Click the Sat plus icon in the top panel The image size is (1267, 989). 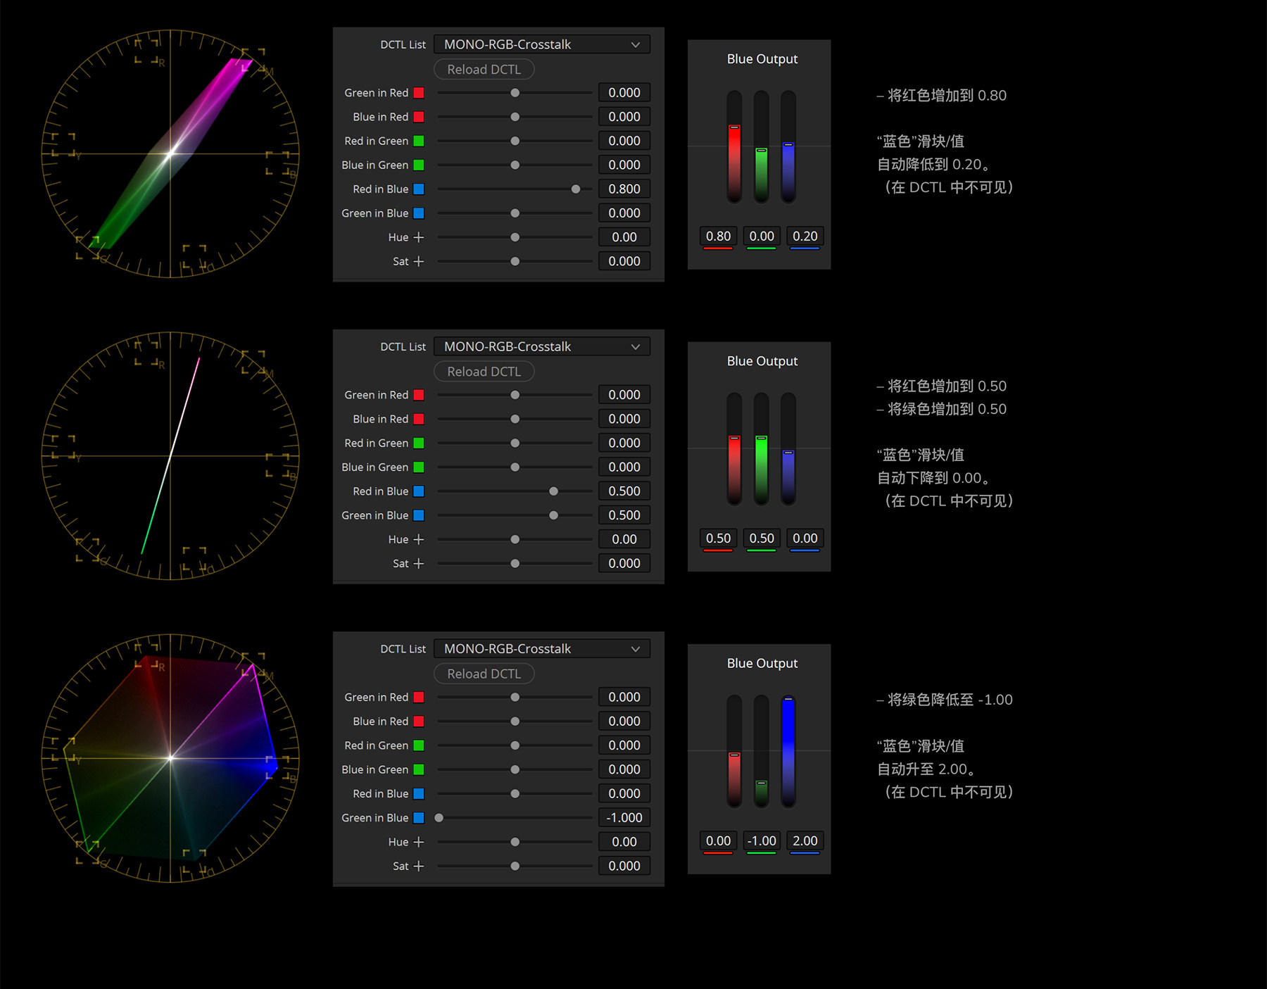419,261
